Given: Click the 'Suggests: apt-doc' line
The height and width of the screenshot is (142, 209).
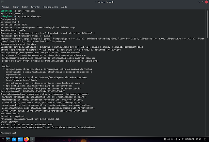Looking at the screenshot, I should (x=72, y=47).
